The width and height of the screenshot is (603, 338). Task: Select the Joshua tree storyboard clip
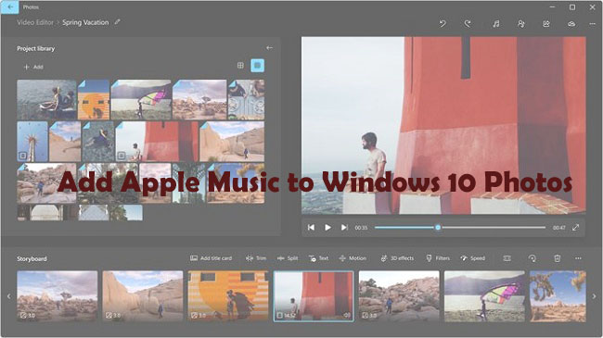click(x=558, y=296)
